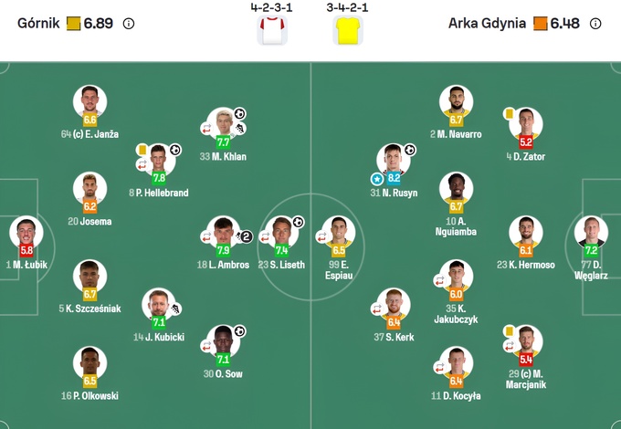Click the yellow card icon on D. Zator
621x429 pixels.
(x=509, y=113)
